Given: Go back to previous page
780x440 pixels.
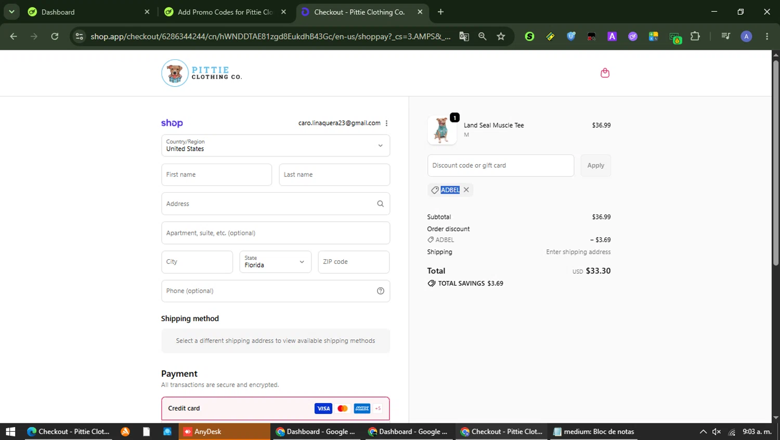Looking at the screenshot, I should [x=14, y=36].
